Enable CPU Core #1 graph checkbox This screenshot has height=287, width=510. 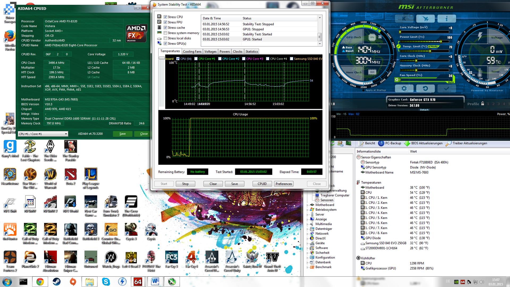196,59
